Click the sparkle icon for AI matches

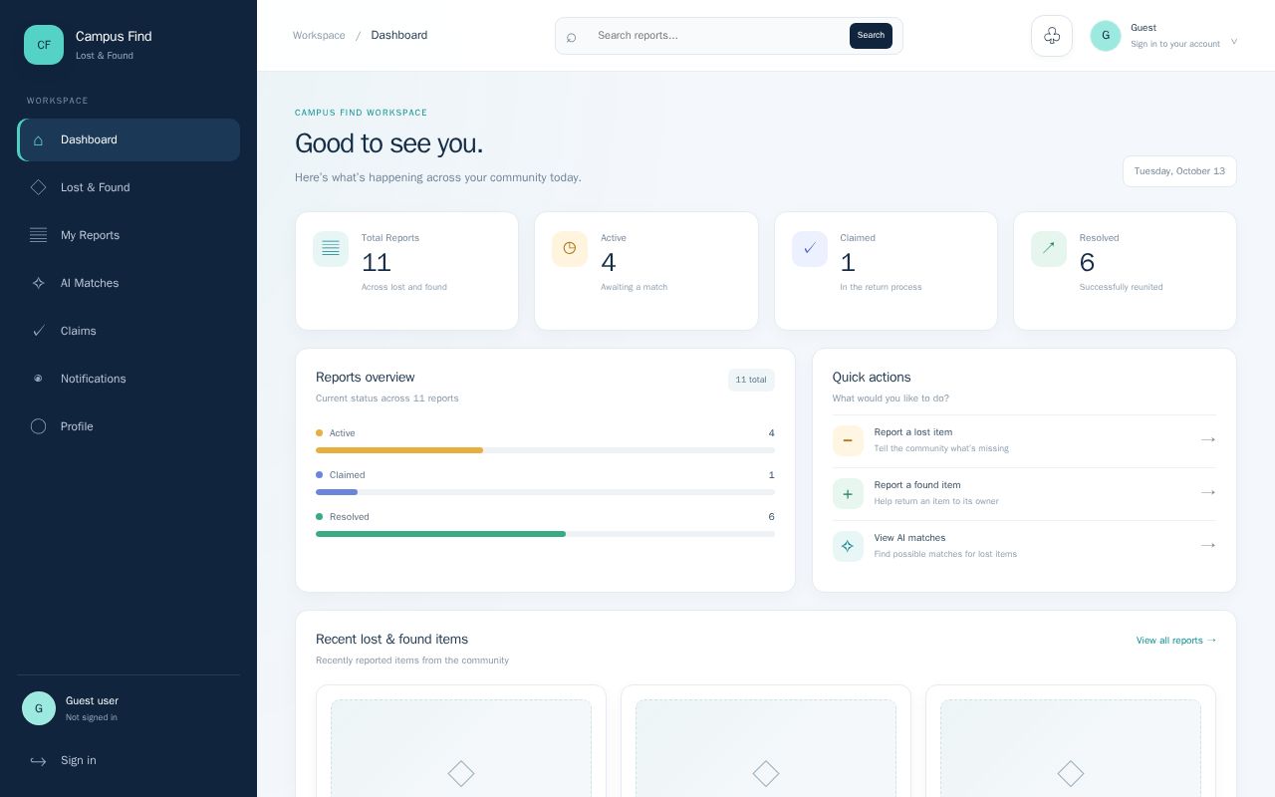pos(848,546)
